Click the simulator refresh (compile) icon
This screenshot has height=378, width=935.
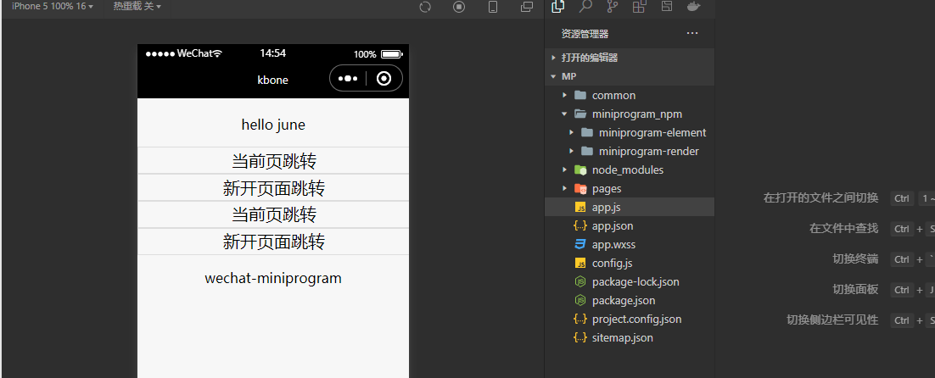[425, 7]
